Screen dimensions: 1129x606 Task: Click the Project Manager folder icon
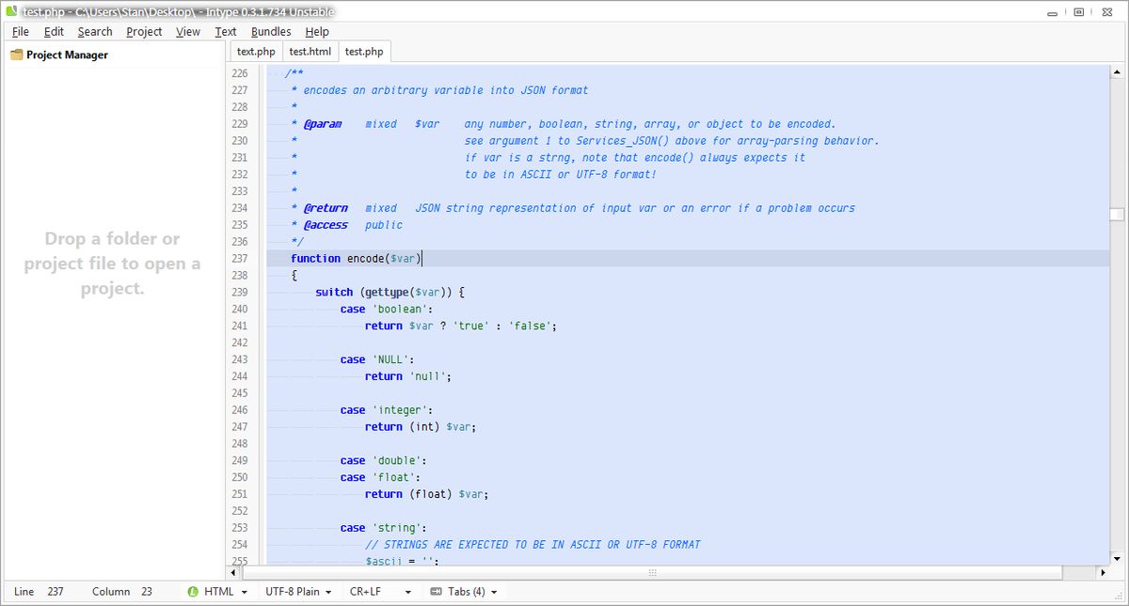16,54
